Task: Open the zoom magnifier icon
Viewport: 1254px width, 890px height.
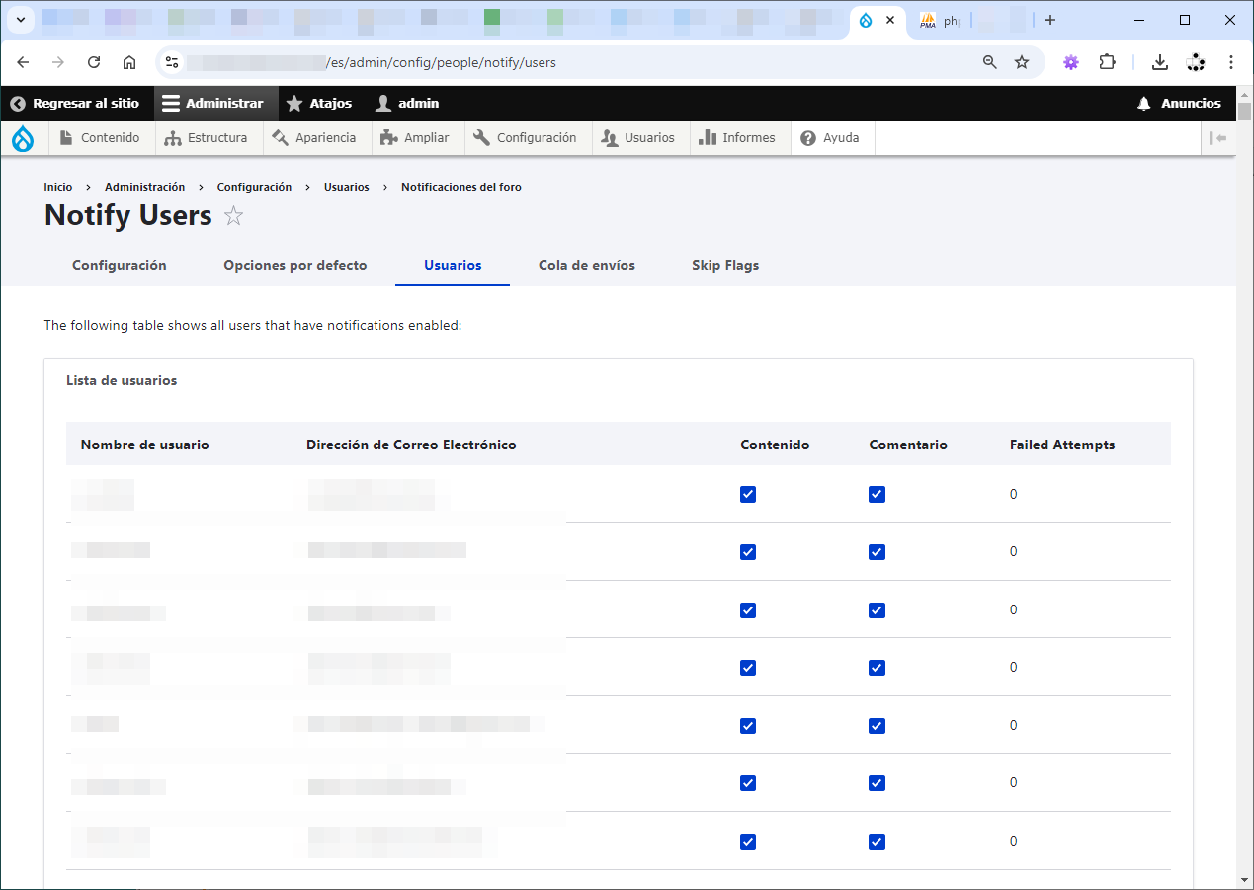Action: (990, 62)
